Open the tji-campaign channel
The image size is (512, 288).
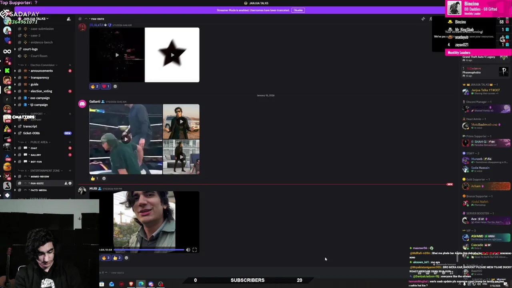coord(44,105)
